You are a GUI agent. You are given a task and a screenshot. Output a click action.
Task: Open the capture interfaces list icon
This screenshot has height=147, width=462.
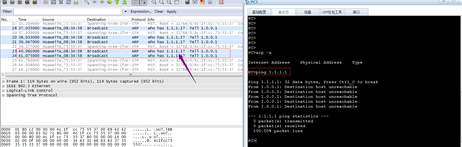(5, 2)
